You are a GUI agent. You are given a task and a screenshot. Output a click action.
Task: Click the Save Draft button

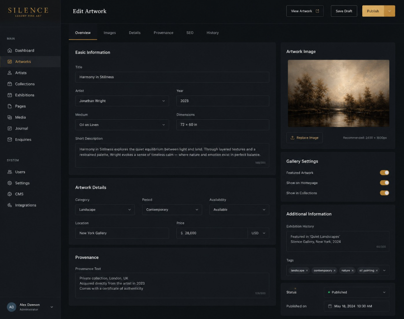pyautogui.click(x=344, y=11)
